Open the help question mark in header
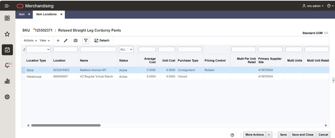This screenshot has height=138, width=335. pyautogui.click(x=329, y=6)
